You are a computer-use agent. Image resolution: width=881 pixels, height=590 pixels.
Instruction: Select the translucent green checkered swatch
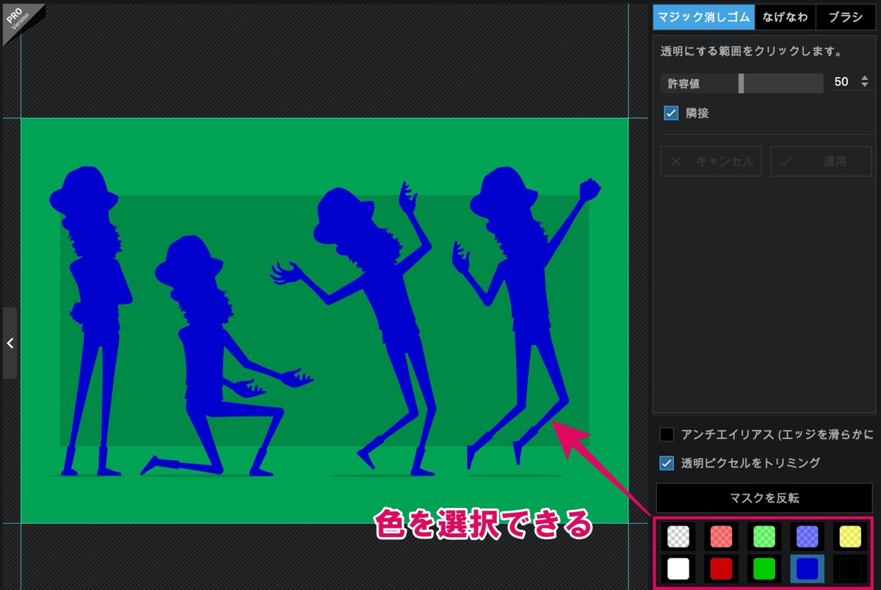pyautogui.click(x=764, y=537)
